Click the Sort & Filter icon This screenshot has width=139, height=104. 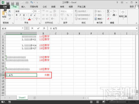coord(114,11)
